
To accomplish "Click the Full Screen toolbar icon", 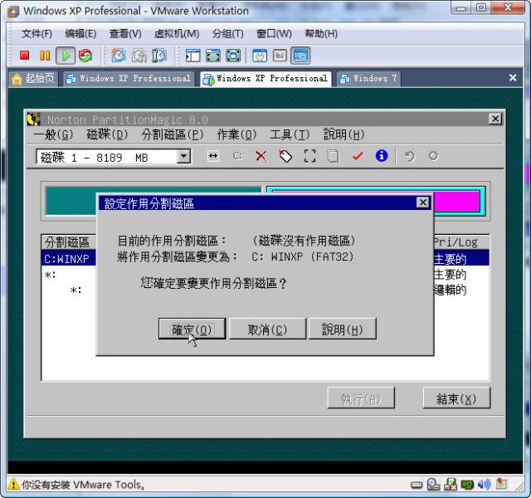I will click(x=233, y=56).
